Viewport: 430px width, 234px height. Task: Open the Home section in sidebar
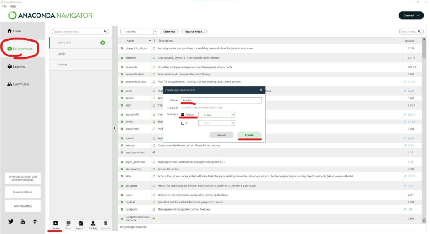pos(15,31)
